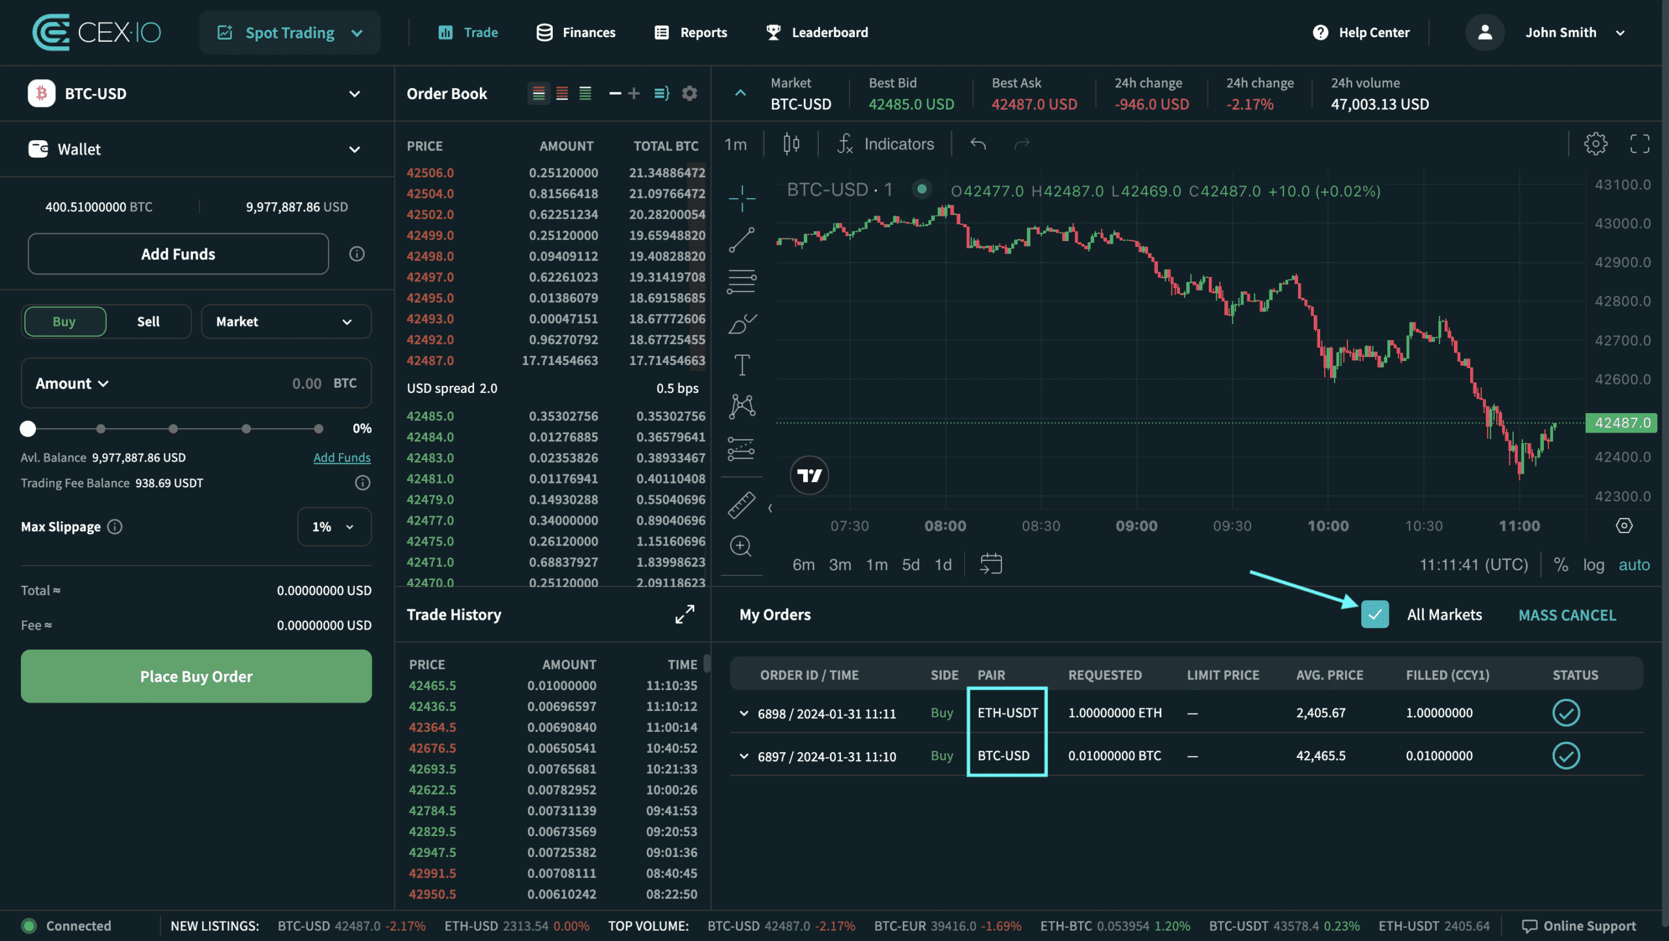1669x941 pixels.
Task: Select the Buy side toggle
Action: coord(65,321)
